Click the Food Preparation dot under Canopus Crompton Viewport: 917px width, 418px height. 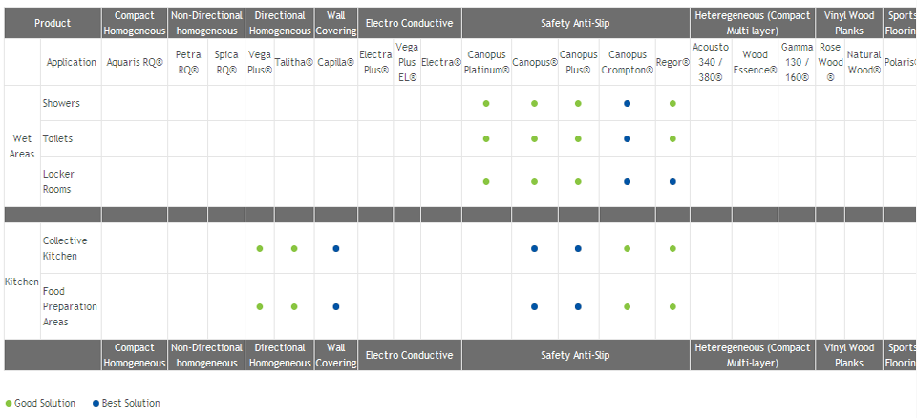pos(627,307)
